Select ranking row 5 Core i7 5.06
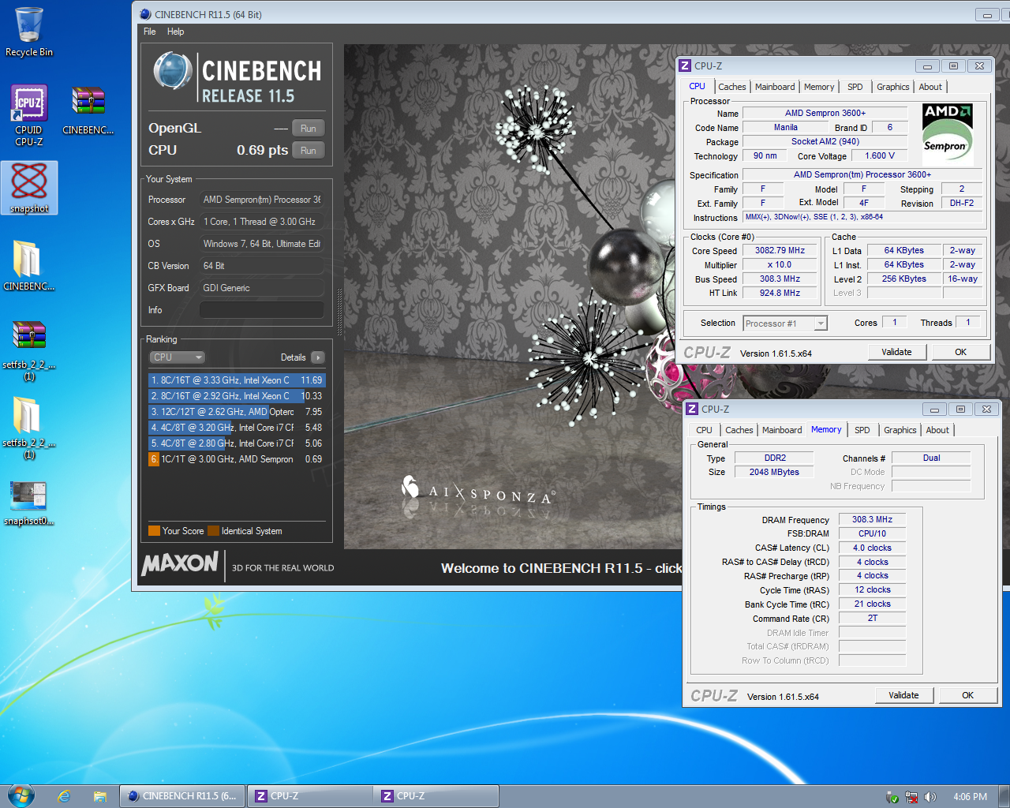This screenshot has height=808, width=1010. tap(237, 443)
